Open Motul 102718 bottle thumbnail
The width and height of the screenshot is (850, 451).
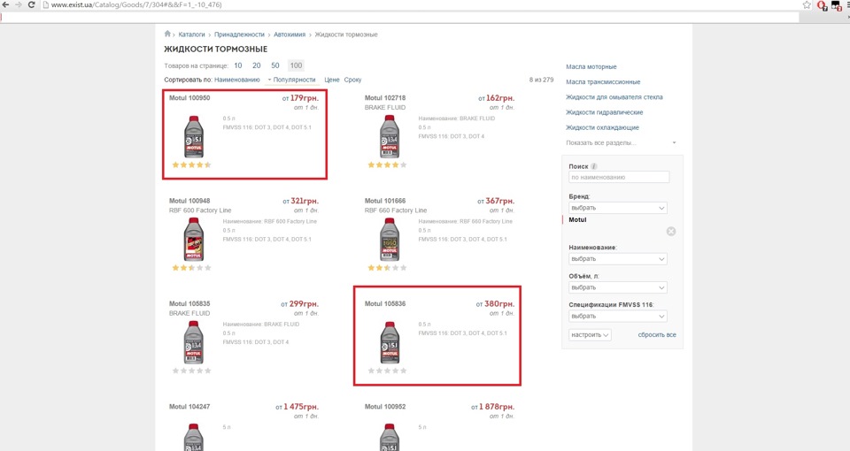pyautogui.click(x=390, y=136)
